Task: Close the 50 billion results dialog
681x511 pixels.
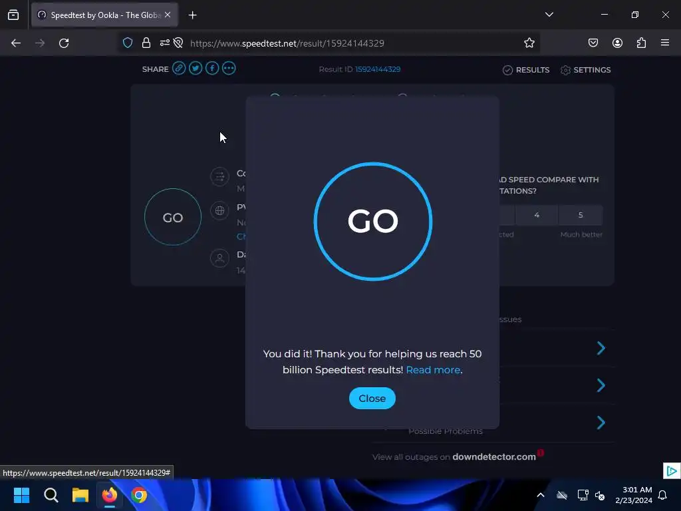Action: pos(372,398)
